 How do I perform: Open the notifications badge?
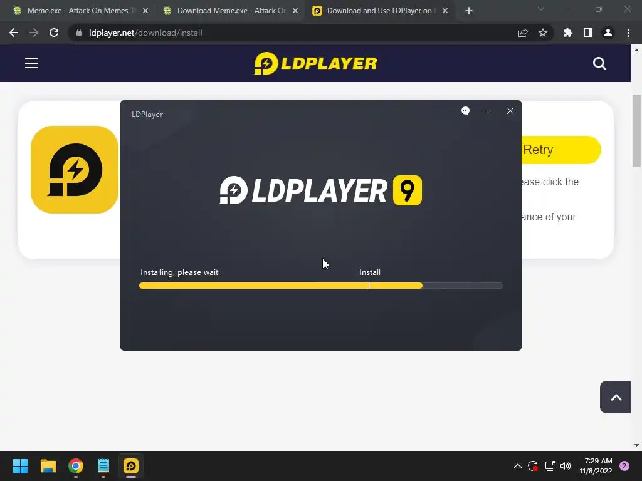(624, 466)
